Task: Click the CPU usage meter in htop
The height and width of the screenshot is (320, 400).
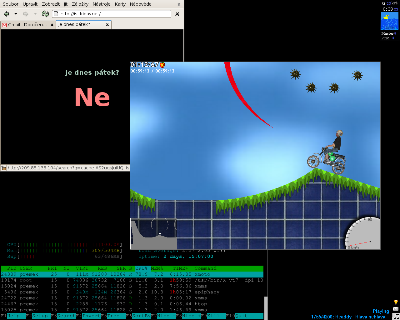Action: point(65,245)
